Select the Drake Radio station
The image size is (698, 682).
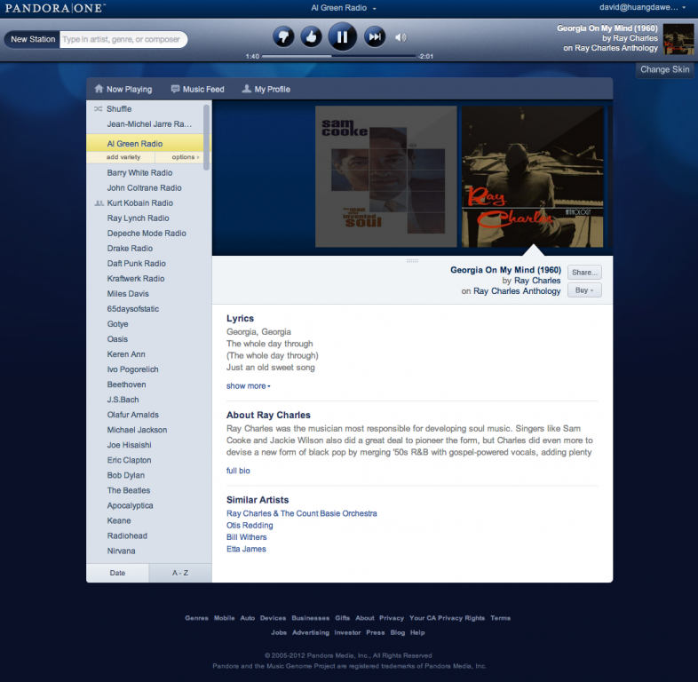tap(130, 249)
